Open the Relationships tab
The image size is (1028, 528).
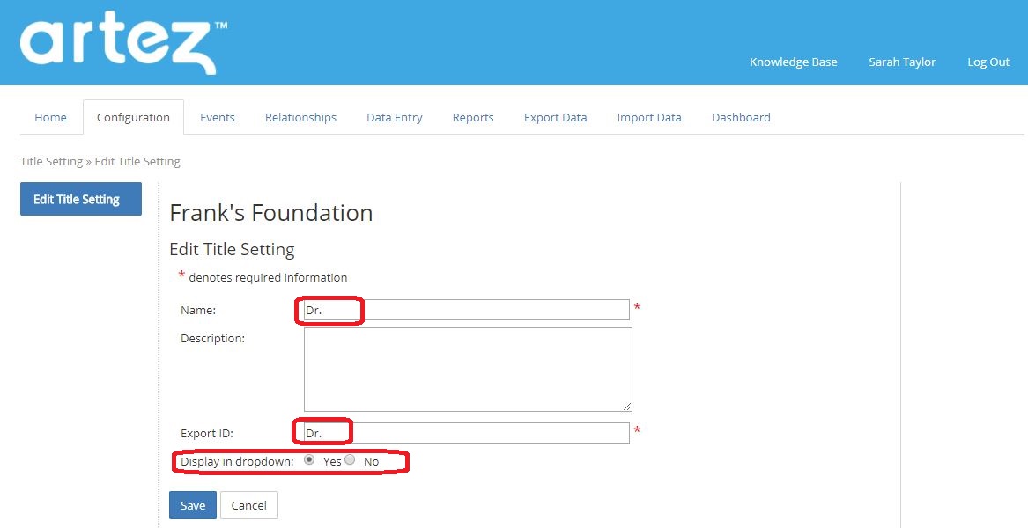301,117
